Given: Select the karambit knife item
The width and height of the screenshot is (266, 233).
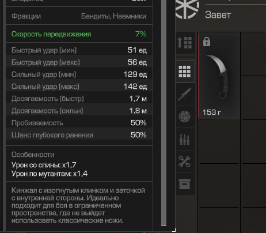Looking at the screenshot, I should point(219,76).
